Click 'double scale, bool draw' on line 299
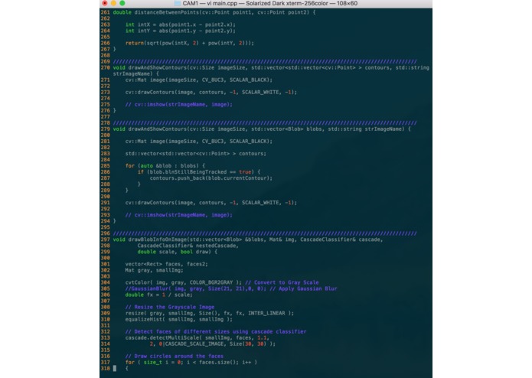The image size is (532, 378). [174, 252]
